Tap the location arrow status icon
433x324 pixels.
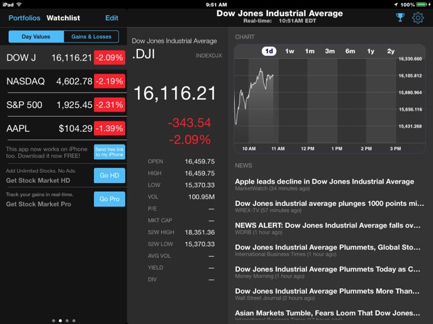click(x=396, y=5)
